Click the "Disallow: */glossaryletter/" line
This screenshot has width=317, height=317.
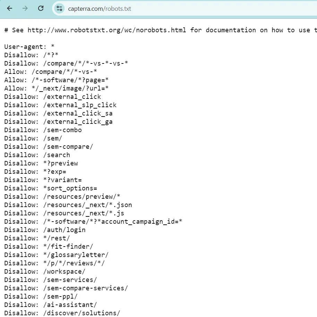[57, 255]
